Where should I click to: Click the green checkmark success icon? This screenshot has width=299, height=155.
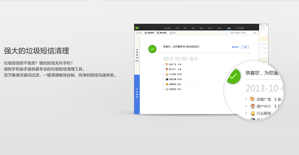(x=153, y=49)
